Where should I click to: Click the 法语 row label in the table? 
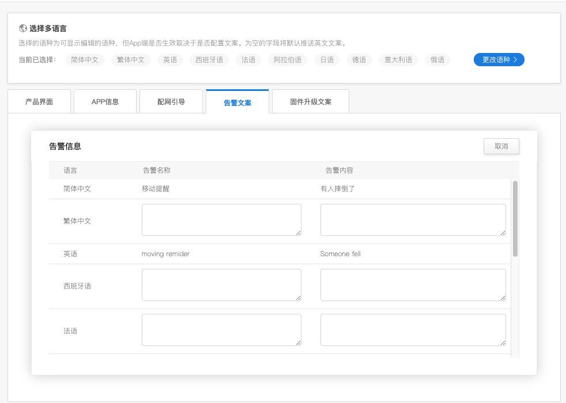(70, 331)
